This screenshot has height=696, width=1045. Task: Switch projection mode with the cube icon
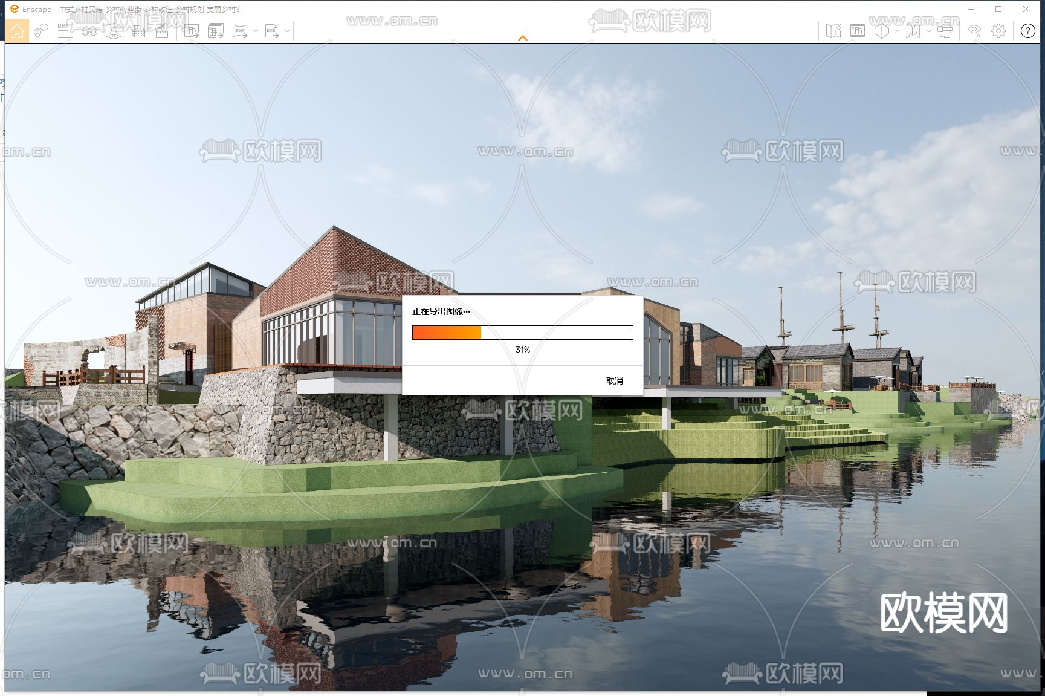[x=882, y=31]
